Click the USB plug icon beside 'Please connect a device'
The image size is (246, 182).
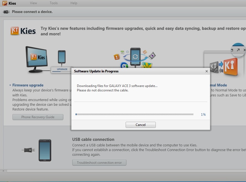pos(6,12)
